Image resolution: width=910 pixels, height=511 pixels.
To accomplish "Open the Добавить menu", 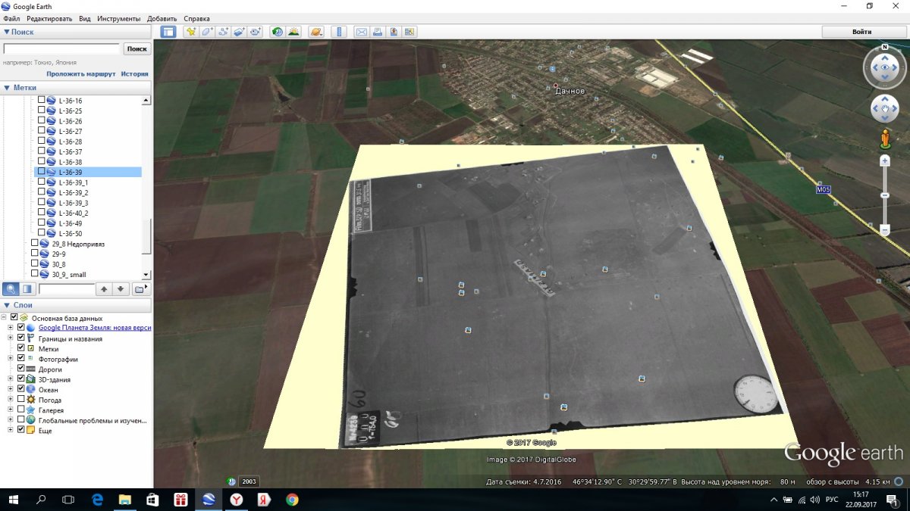I will click(x=162, y=18).
